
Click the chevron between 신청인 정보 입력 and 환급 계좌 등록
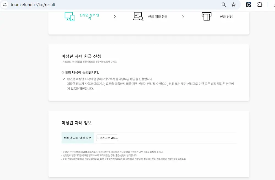pos(115,17)
